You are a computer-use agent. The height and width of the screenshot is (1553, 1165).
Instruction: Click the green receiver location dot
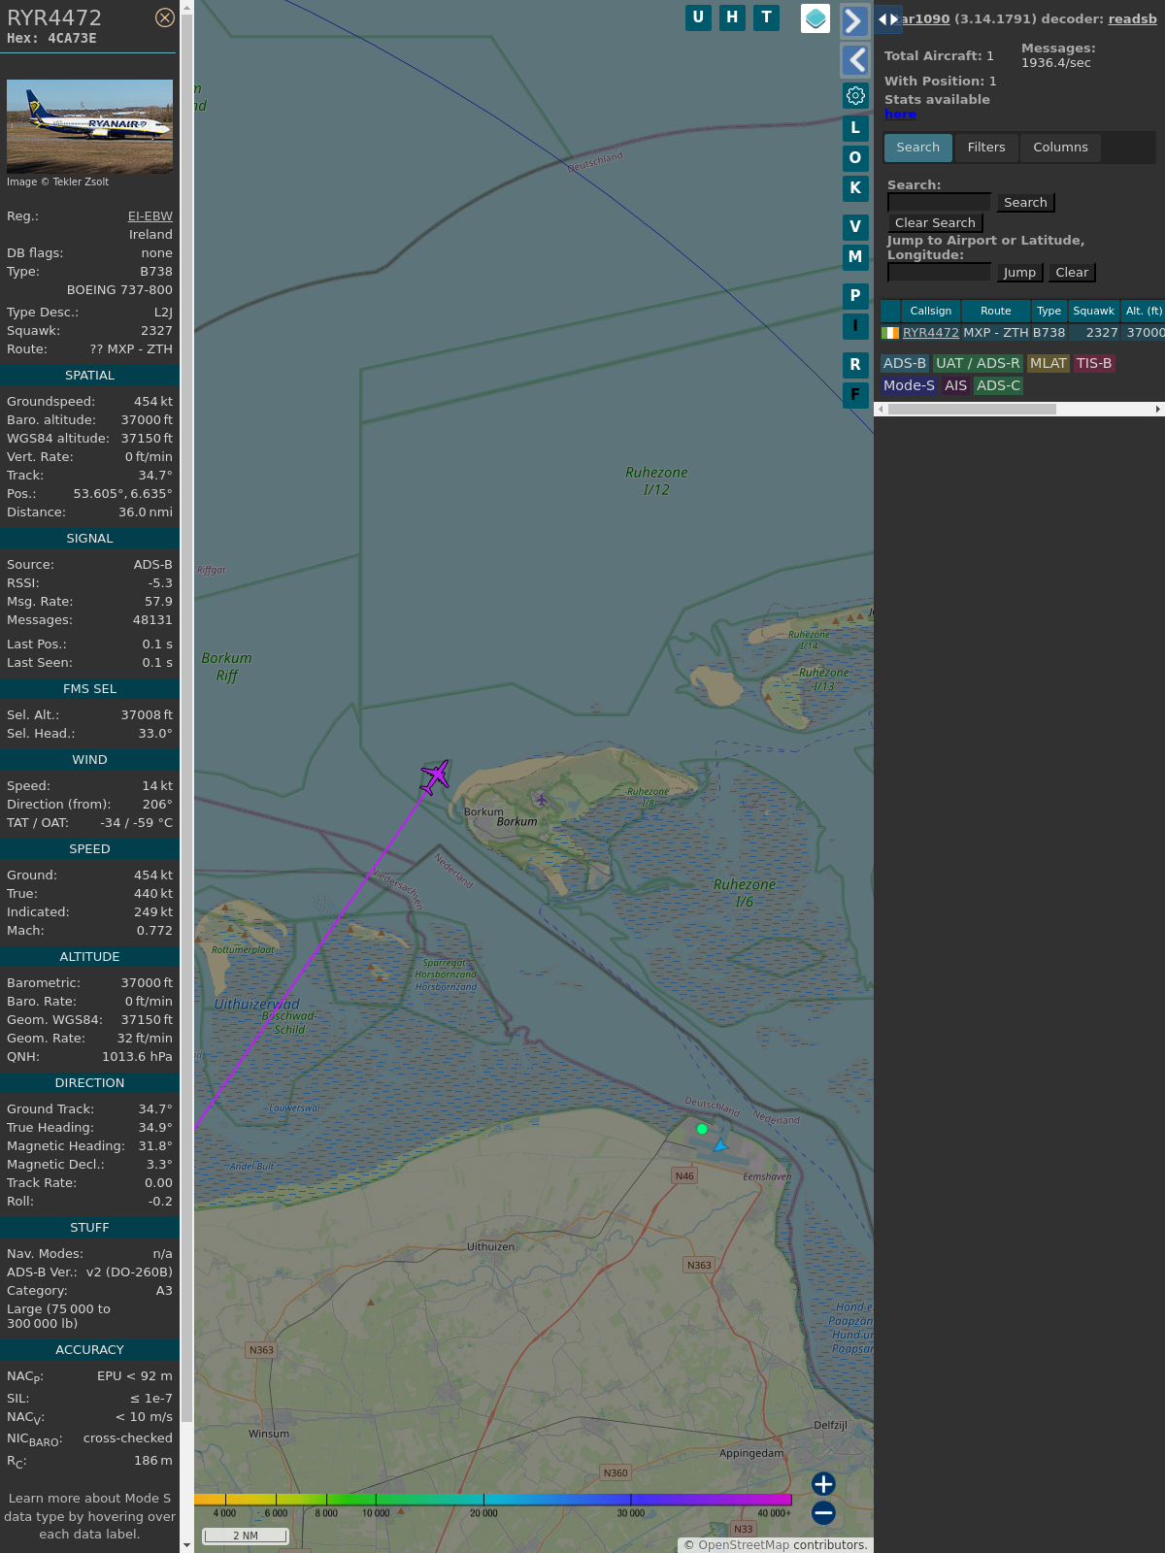702,1129
